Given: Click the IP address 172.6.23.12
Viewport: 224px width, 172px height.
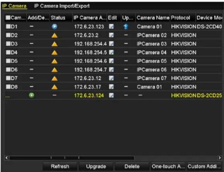Looking at the screenshot, I should point(87,78).
